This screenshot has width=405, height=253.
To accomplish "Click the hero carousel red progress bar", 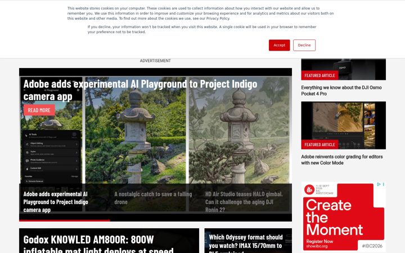I will click(x=65, y=220).
